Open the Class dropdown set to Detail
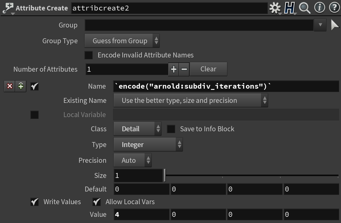This screenshot has height=223, width=341. (137, 129)
